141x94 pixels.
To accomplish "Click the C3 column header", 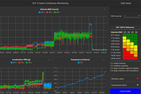I will [132, 32].
